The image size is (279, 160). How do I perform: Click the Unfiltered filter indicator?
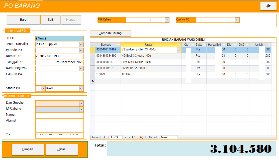148,137
